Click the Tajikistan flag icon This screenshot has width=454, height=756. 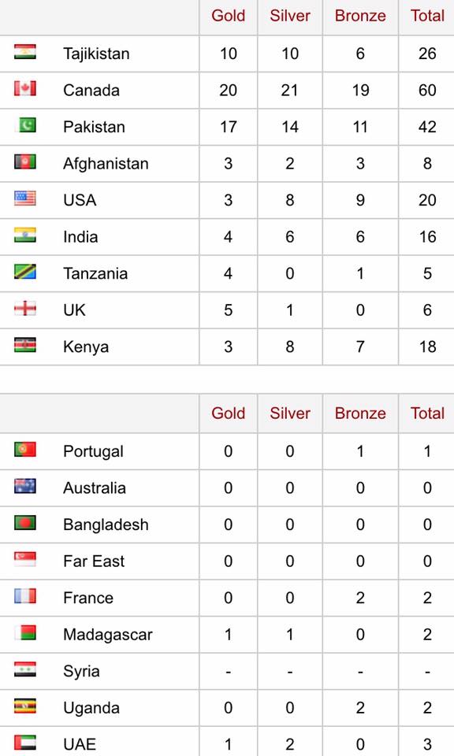pos(25,52)
